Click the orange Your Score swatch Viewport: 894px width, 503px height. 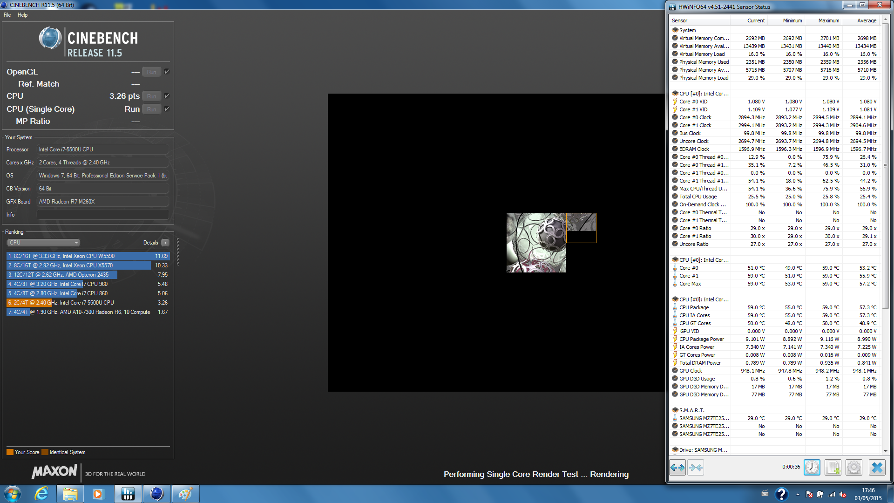pos(10,452)
